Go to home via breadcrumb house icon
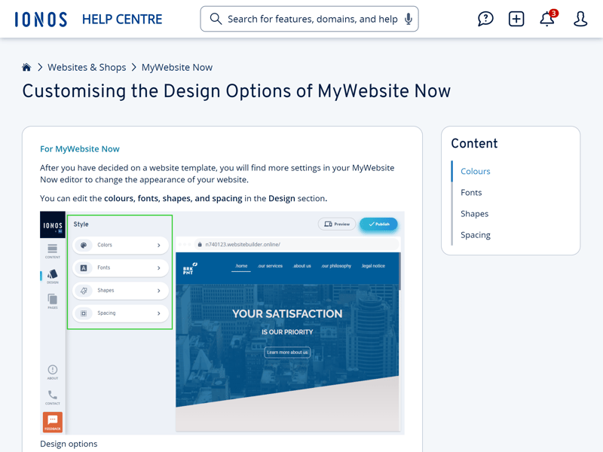 (26, 67)
